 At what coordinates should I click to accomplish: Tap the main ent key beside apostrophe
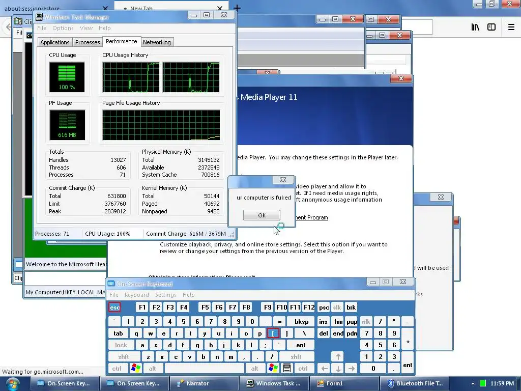(301, 345)
